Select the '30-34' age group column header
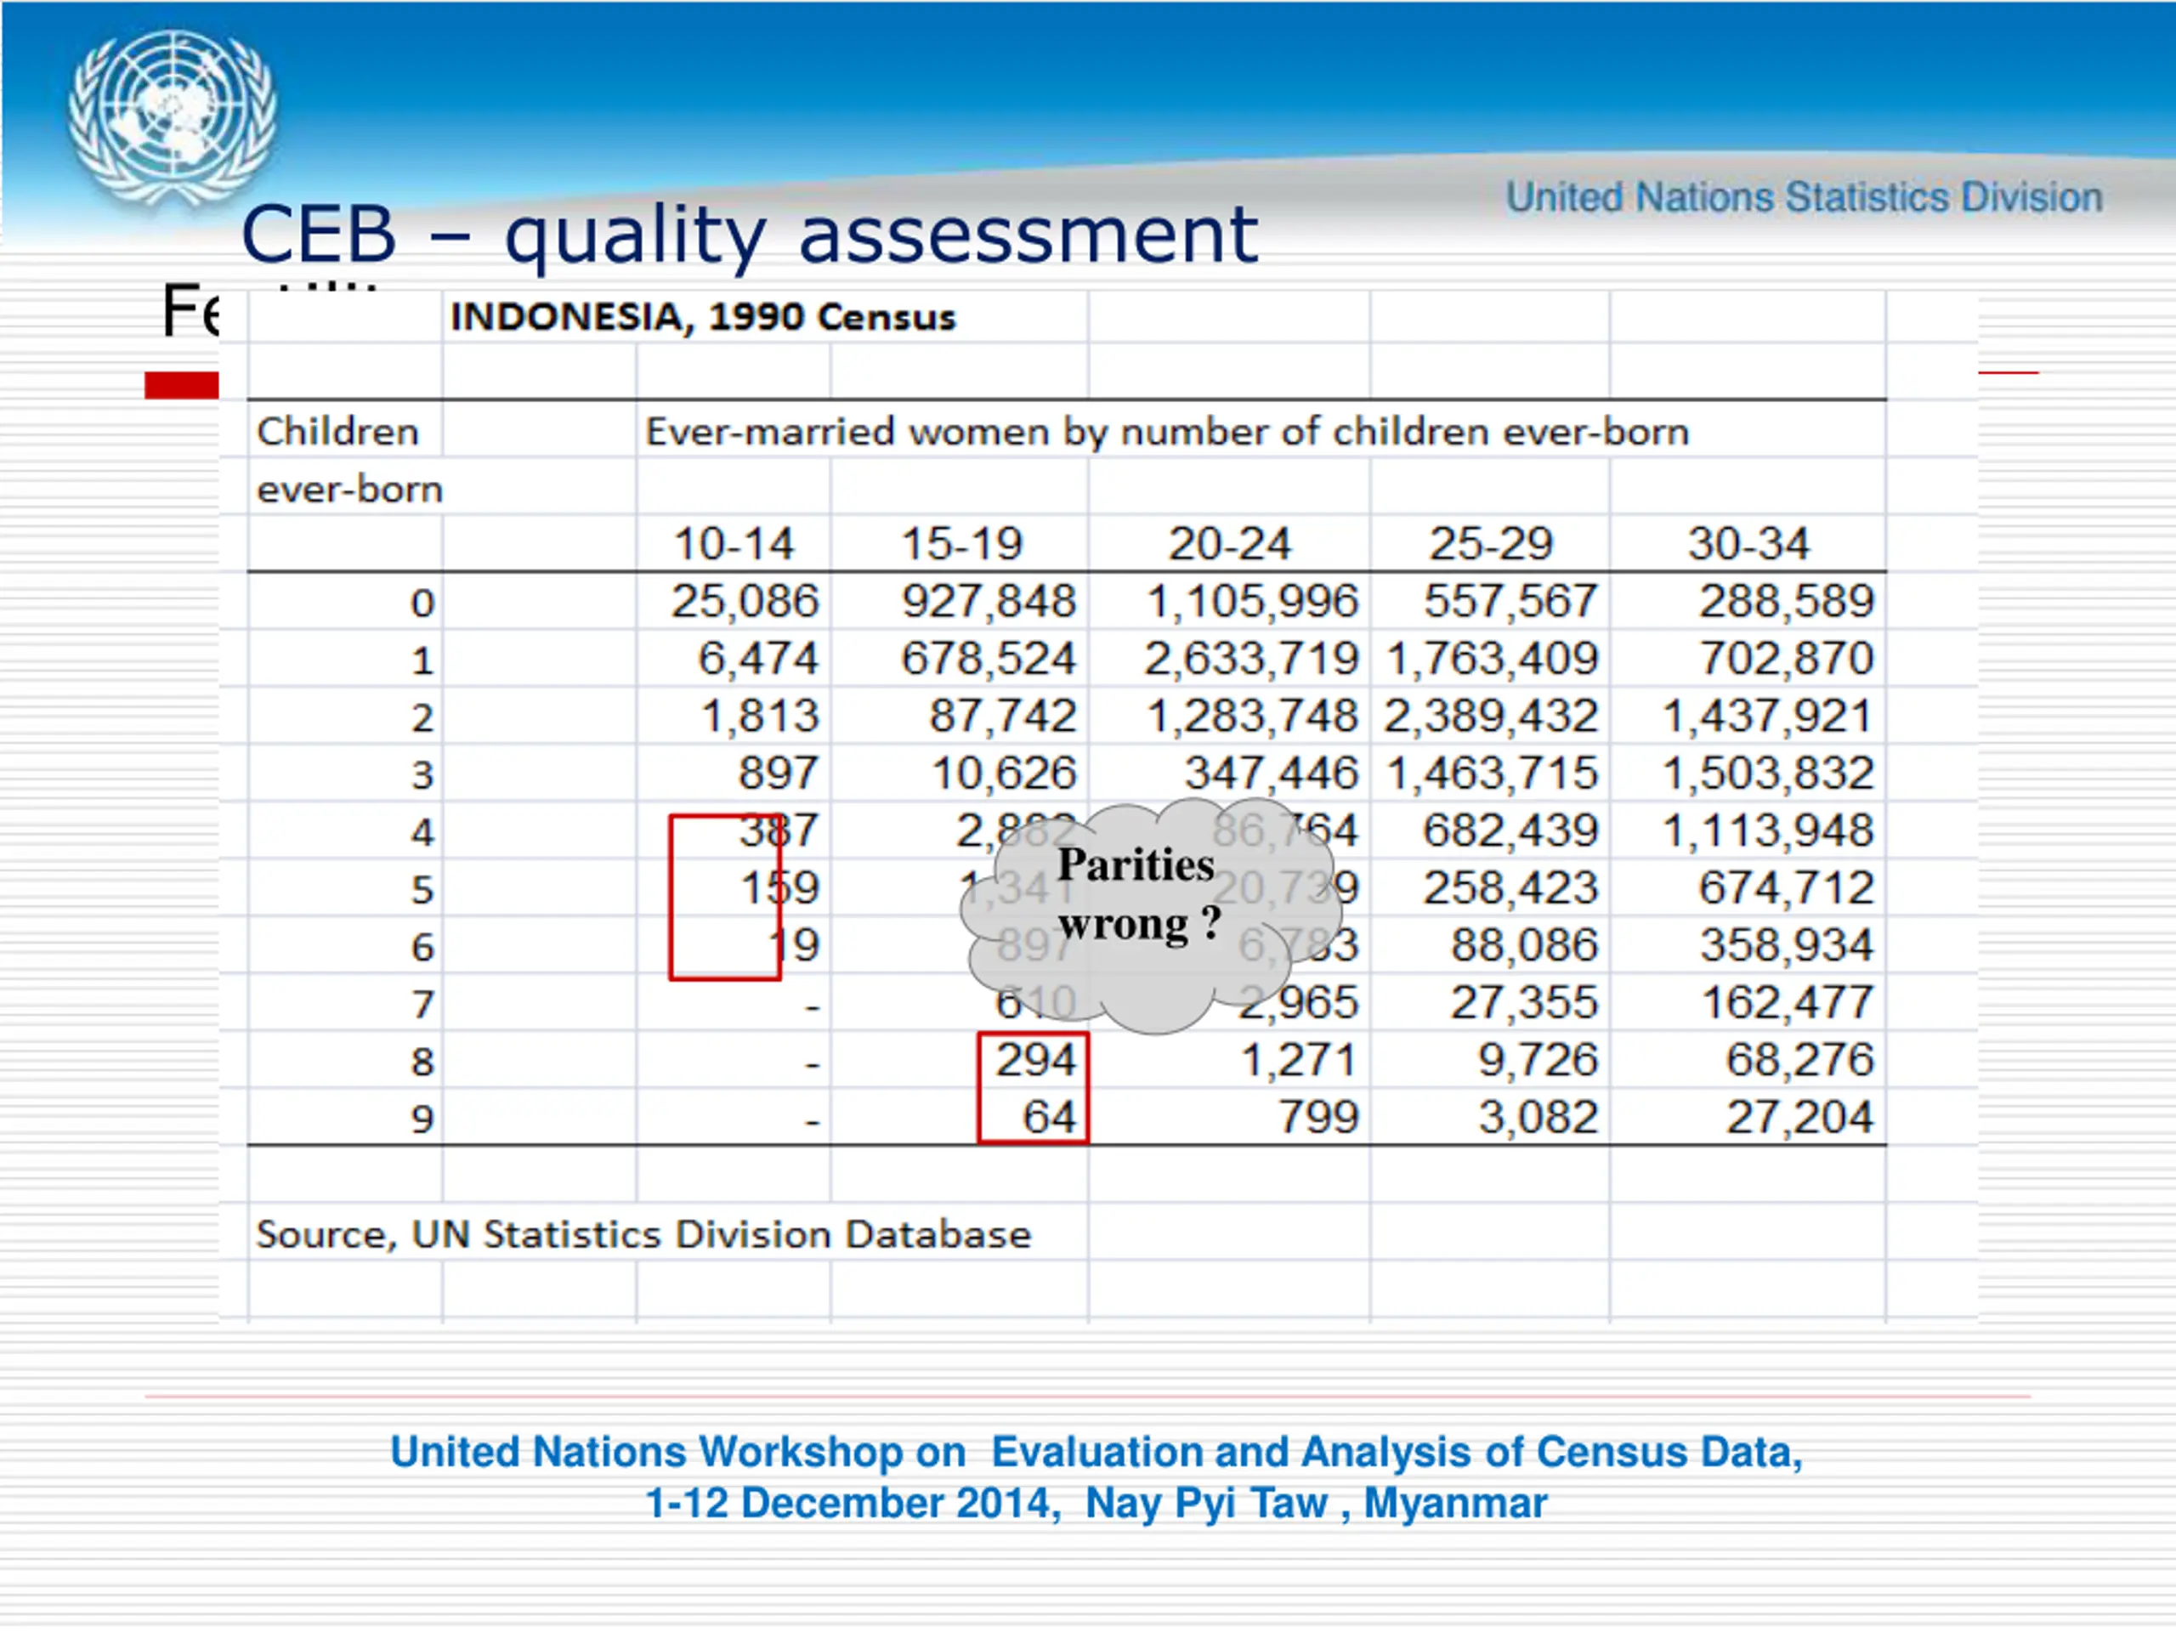 click(1748, 544)
